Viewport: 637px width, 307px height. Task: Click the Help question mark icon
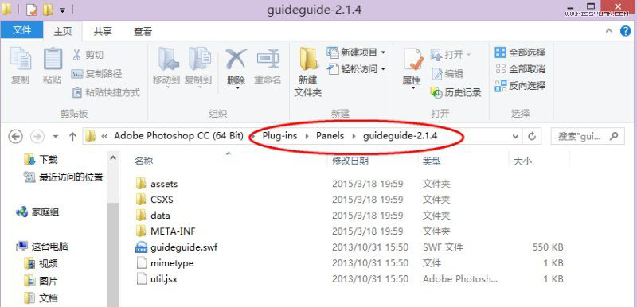coord(625,31)
